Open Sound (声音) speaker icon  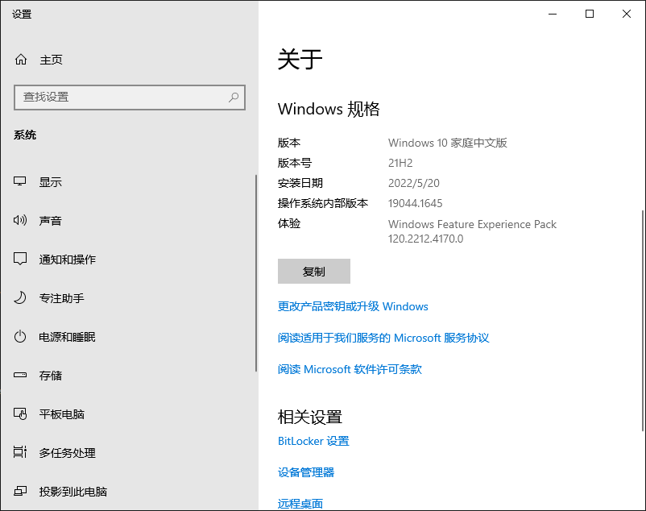(x=21, y=221)
